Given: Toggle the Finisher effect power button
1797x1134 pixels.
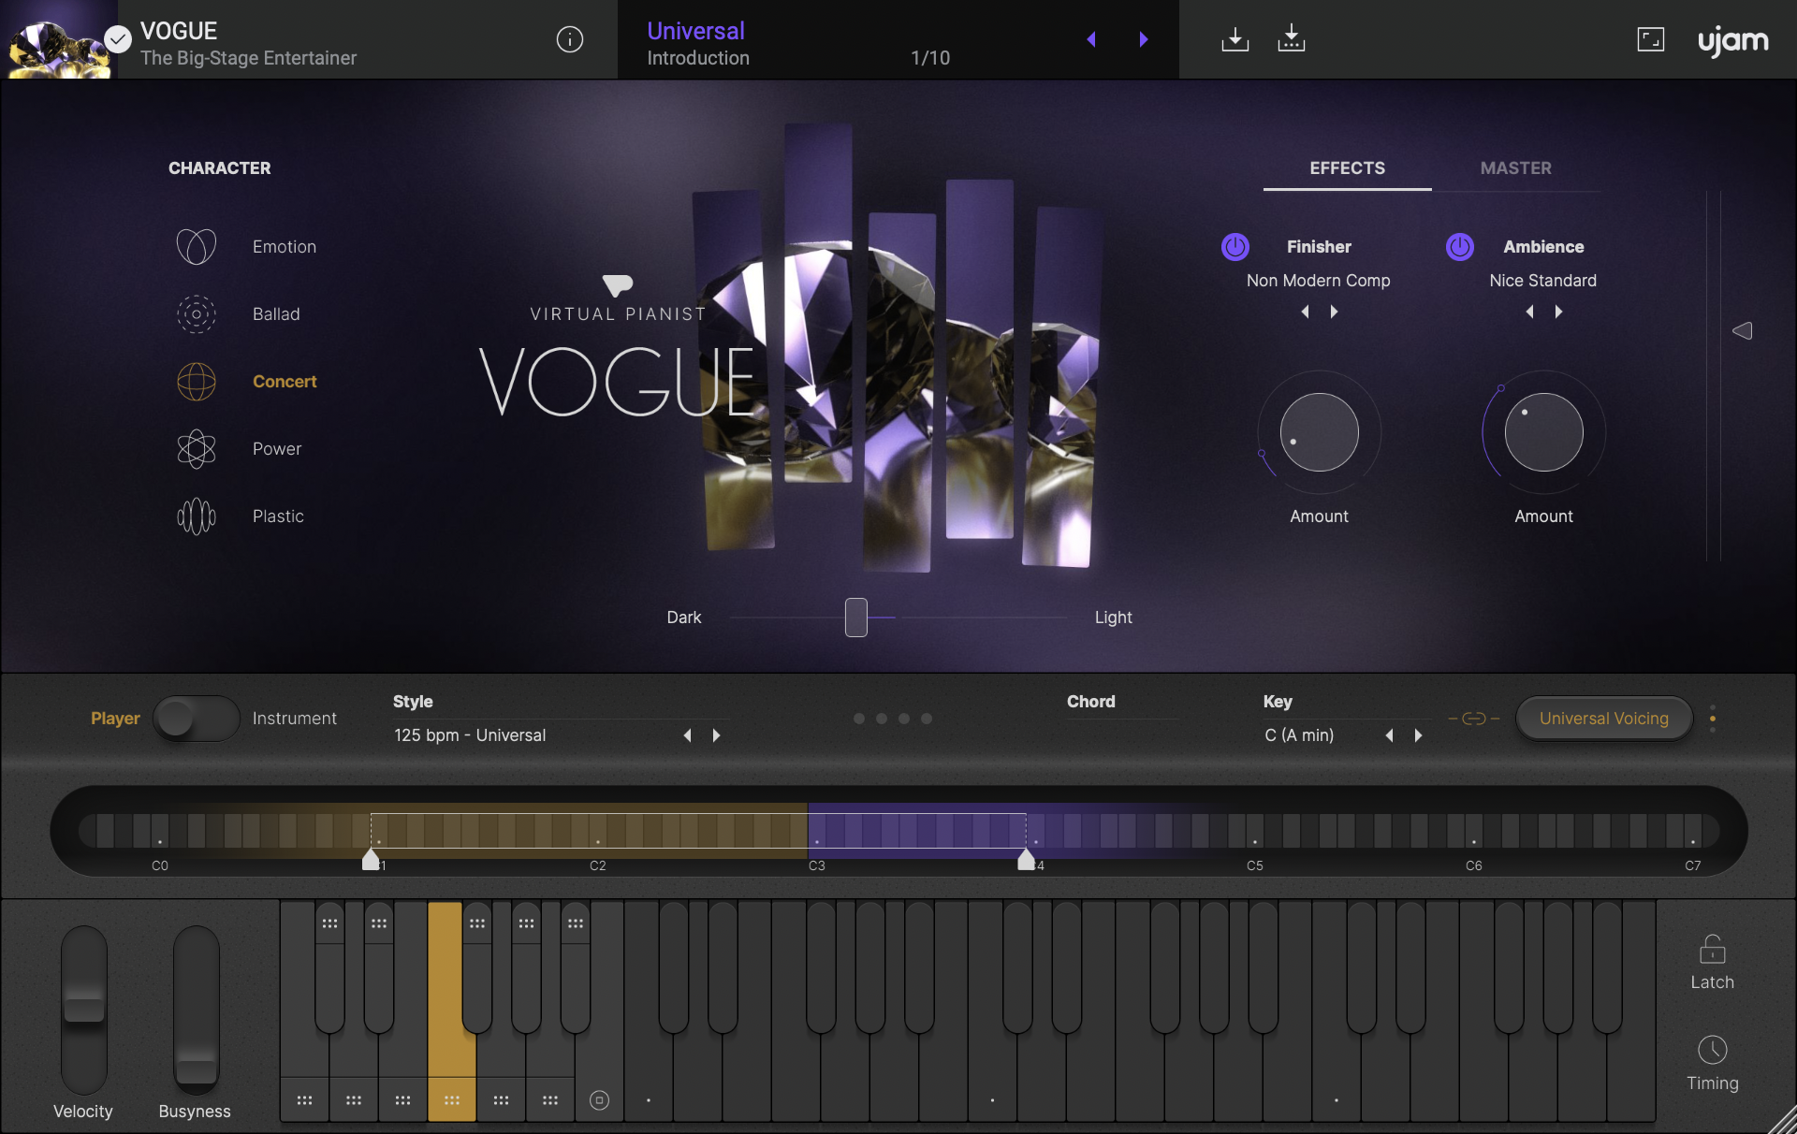Looking at the screenshot, I should [x=1234, y=247].
